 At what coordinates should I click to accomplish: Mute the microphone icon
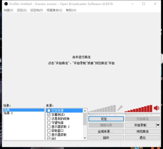(120, 108)
